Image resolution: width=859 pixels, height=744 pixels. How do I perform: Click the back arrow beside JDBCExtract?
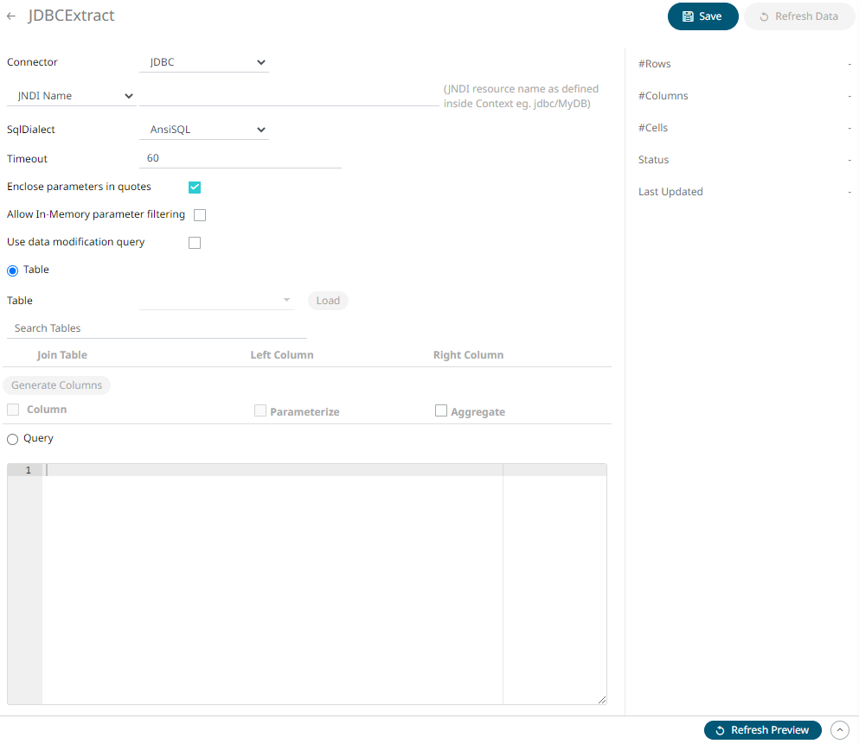(x=11, y=16)
